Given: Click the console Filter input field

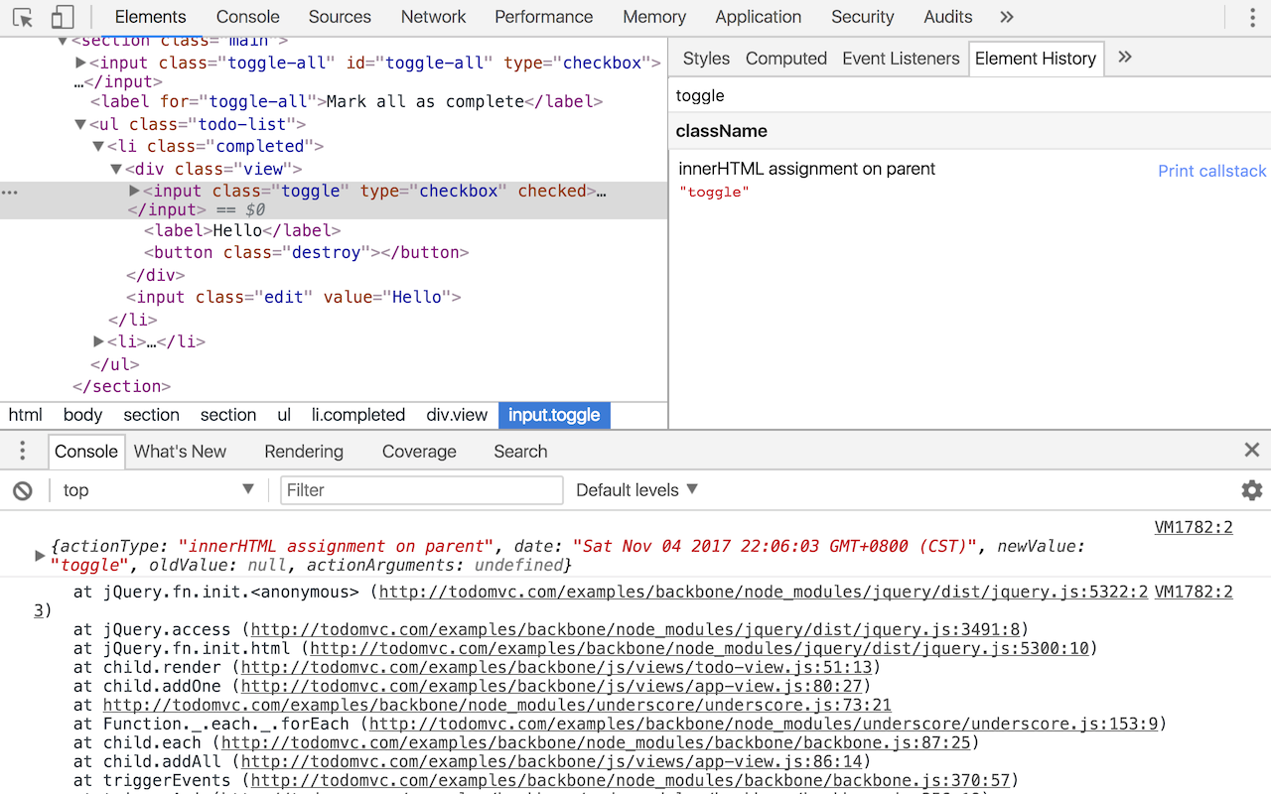Looking at the screenshot, I should [422, 490].
